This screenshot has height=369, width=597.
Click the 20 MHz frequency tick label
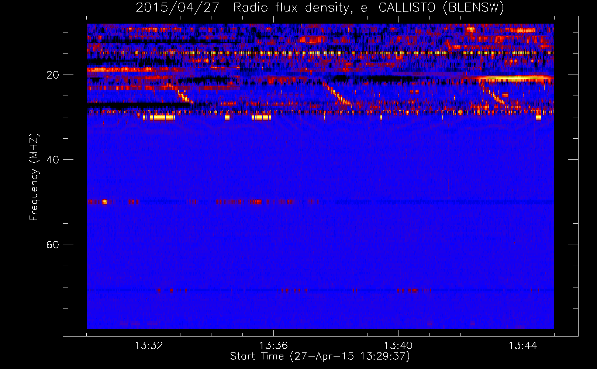coord(53,75)
